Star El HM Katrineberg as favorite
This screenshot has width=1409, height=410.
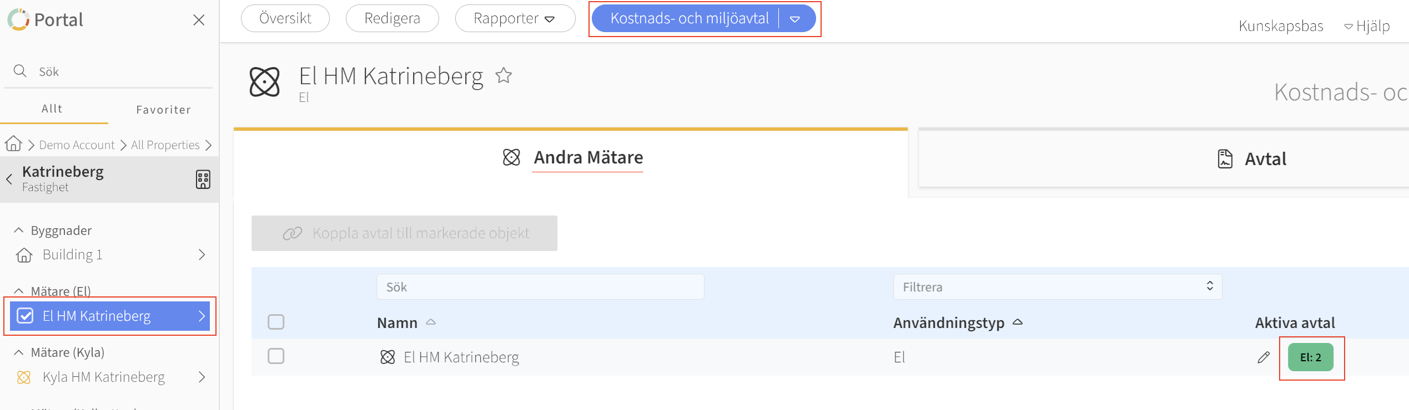pyautogui.click(x=504, y=75)
